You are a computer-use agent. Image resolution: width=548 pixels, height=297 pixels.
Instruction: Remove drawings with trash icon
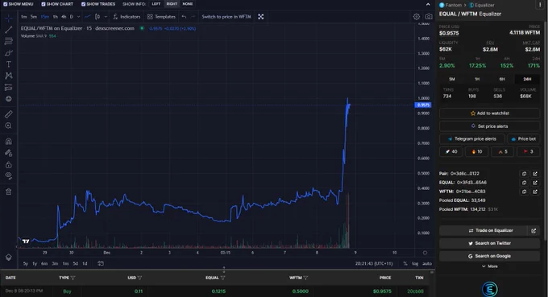pyautogui.click(x=8, y=192)
